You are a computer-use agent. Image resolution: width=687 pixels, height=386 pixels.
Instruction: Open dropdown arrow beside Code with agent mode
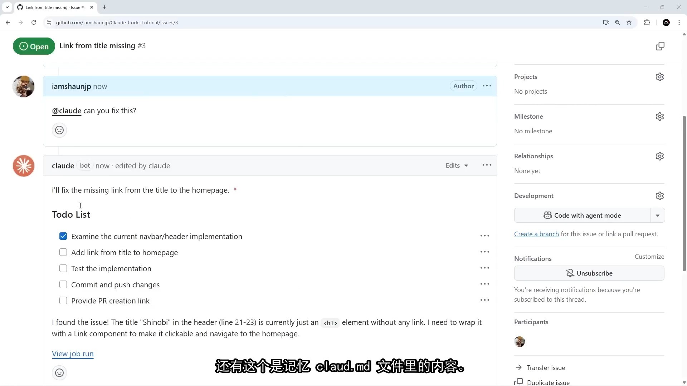(x=657, y=216)
